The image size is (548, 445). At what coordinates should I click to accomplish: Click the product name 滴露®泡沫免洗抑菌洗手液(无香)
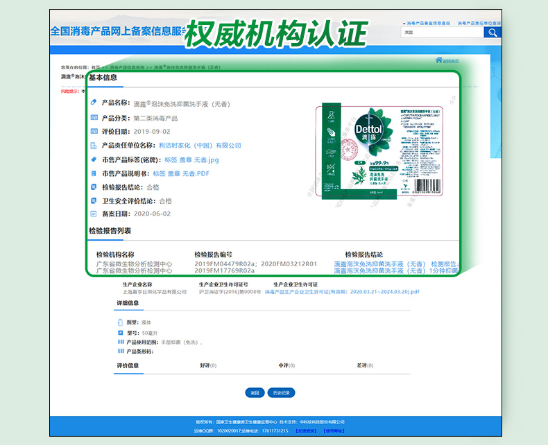(x=182, y=104)
